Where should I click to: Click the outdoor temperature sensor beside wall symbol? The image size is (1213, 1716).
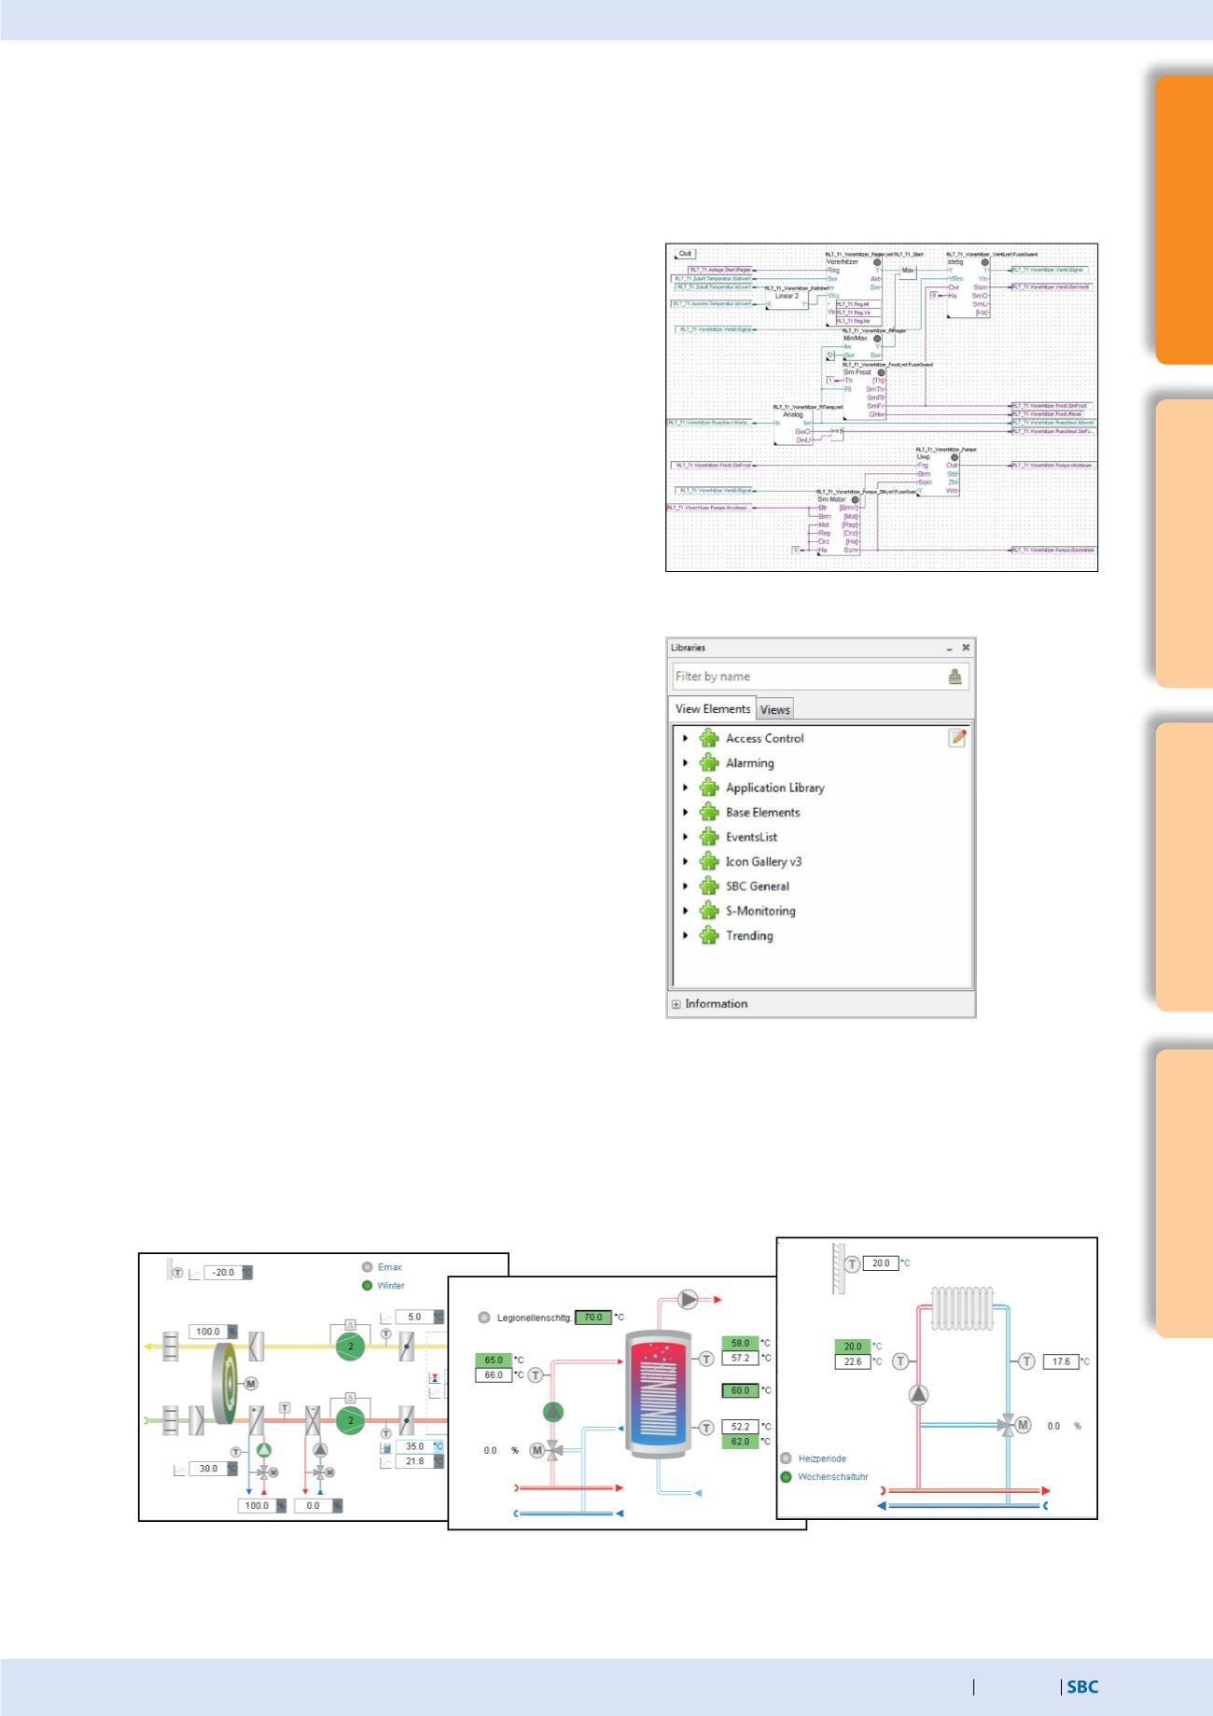click(853, 1263)
